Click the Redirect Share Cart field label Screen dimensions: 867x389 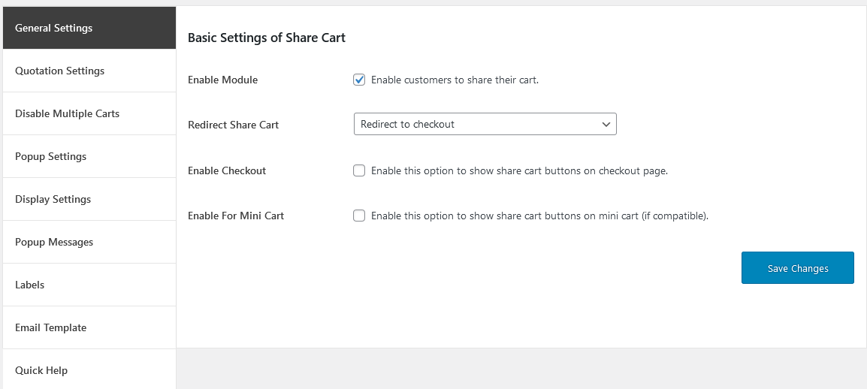tap(234, 125)
